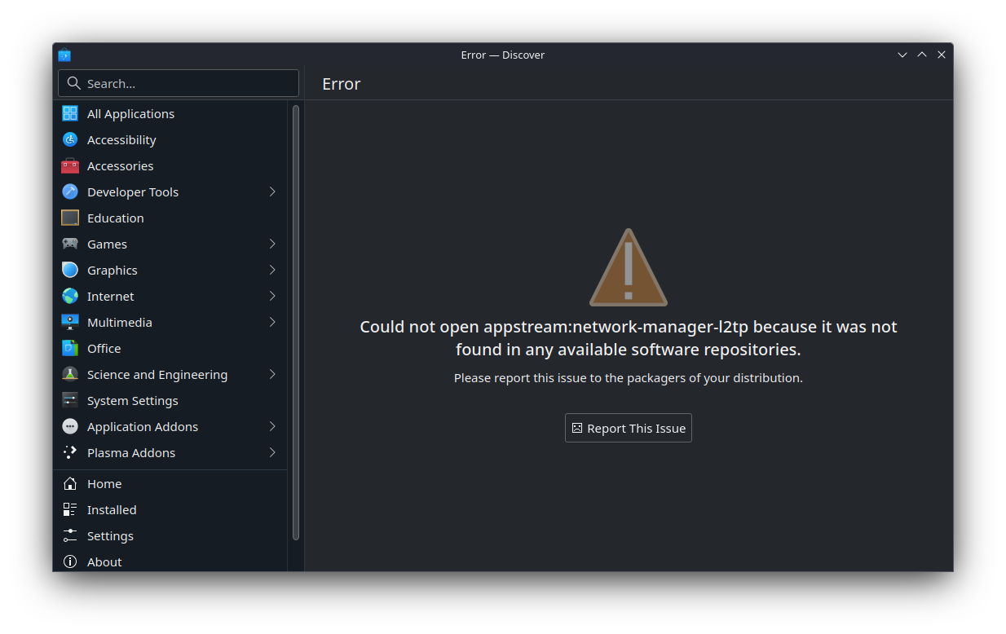Click the Internet globe icon
This screenshot has height=634, width=1006.
point(70,296)
